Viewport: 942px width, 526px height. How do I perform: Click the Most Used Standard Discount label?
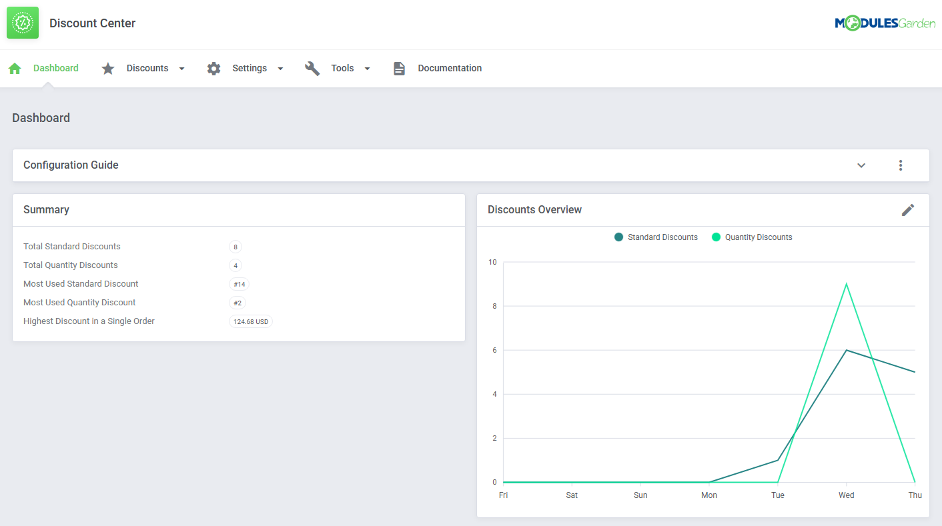click(81, 284)
